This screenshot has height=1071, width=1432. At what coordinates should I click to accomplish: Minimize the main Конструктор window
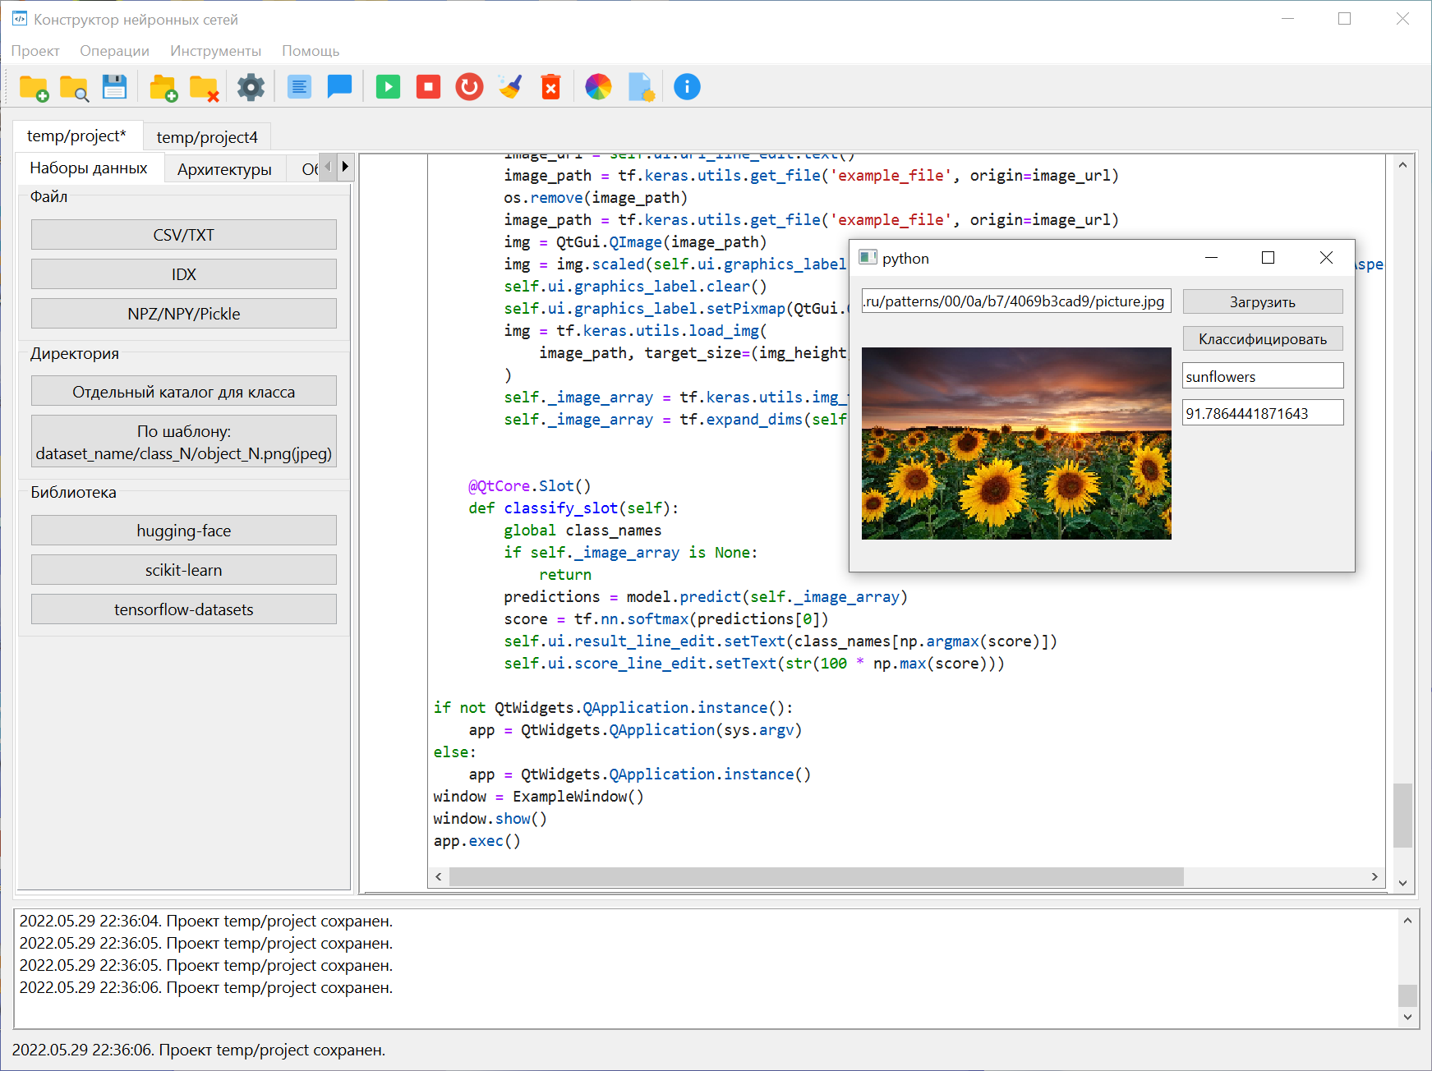[x=1287, y=18]
